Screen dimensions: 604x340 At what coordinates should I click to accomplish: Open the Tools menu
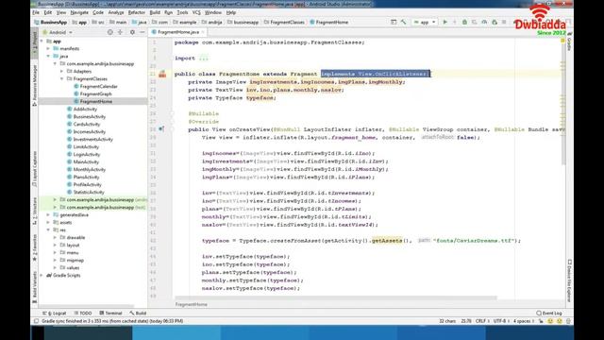[182, 12]
